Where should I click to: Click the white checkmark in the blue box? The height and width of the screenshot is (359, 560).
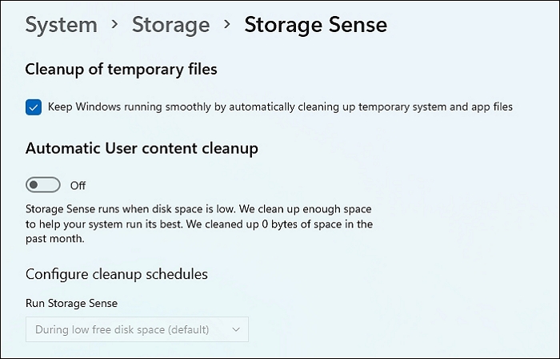point(34,107)
